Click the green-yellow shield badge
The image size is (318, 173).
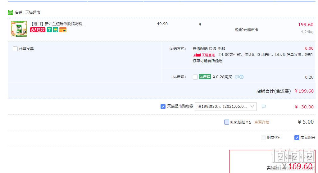tap(56, 30)
